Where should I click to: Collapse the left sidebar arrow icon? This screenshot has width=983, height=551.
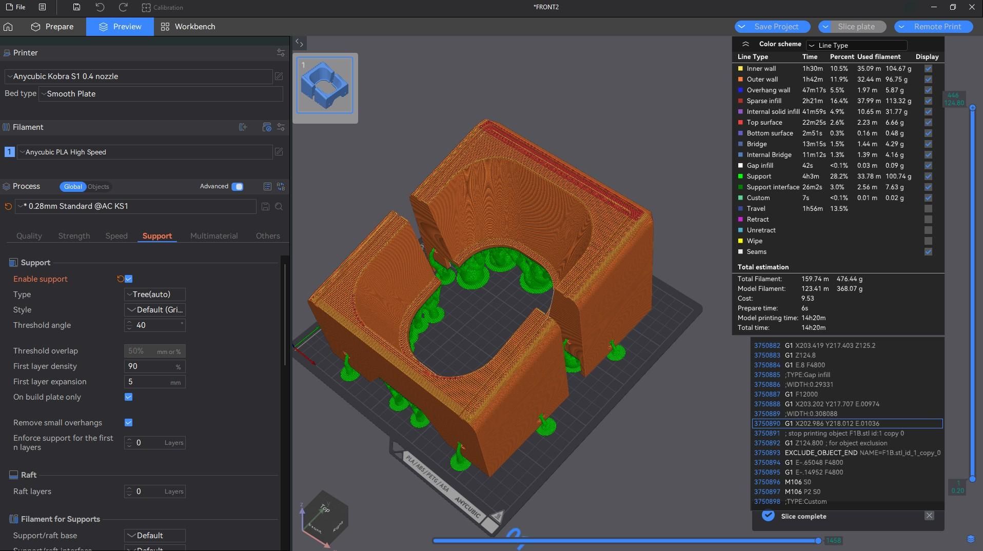(299, 43)
